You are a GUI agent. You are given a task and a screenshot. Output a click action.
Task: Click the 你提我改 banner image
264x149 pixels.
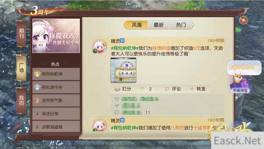point(56,36)
